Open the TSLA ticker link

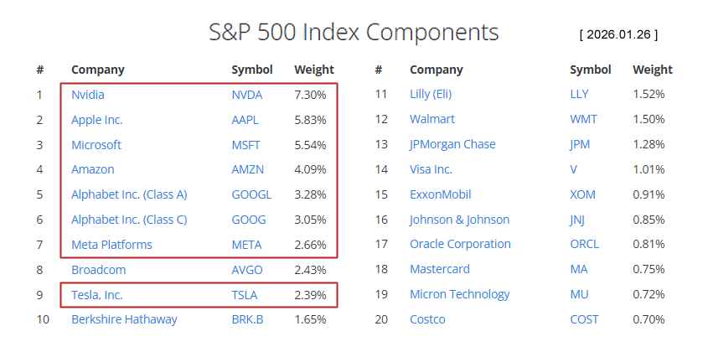click(245, 294)
